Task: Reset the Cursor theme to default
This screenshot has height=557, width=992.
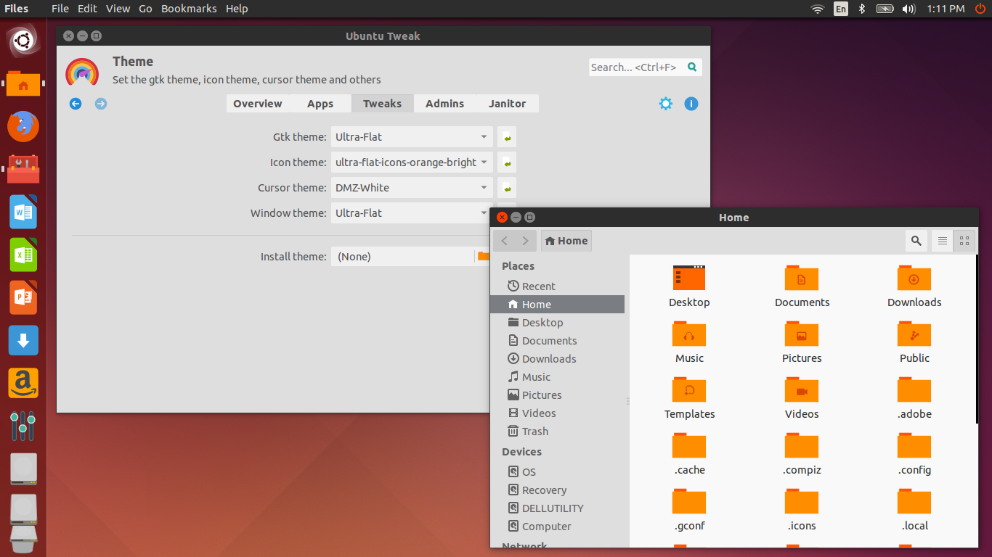Action: 507,188
